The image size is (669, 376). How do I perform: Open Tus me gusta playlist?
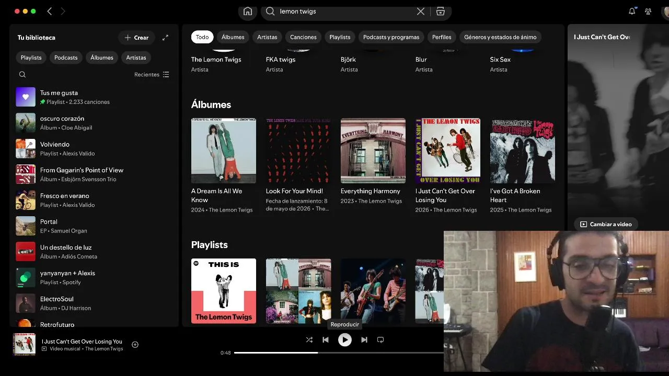point(94,97)
